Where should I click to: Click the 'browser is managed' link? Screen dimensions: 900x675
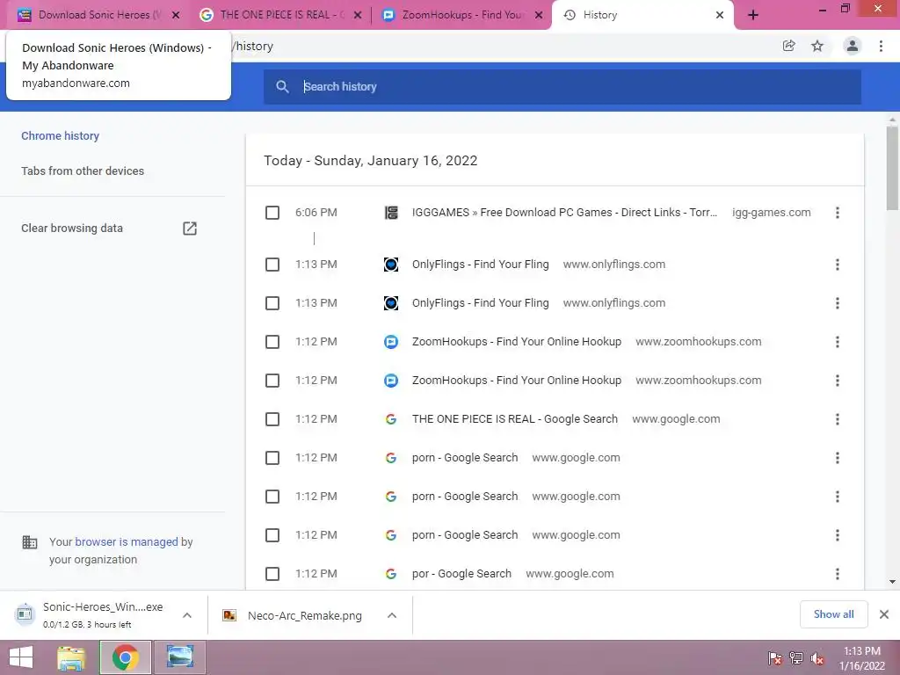click(x=127, y=541)
